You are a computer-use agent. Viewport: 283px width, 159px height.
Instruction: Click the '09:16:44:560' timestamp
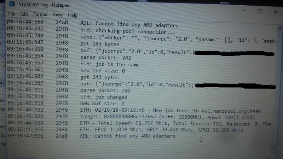pyautogui.click(x=25, y=22)
